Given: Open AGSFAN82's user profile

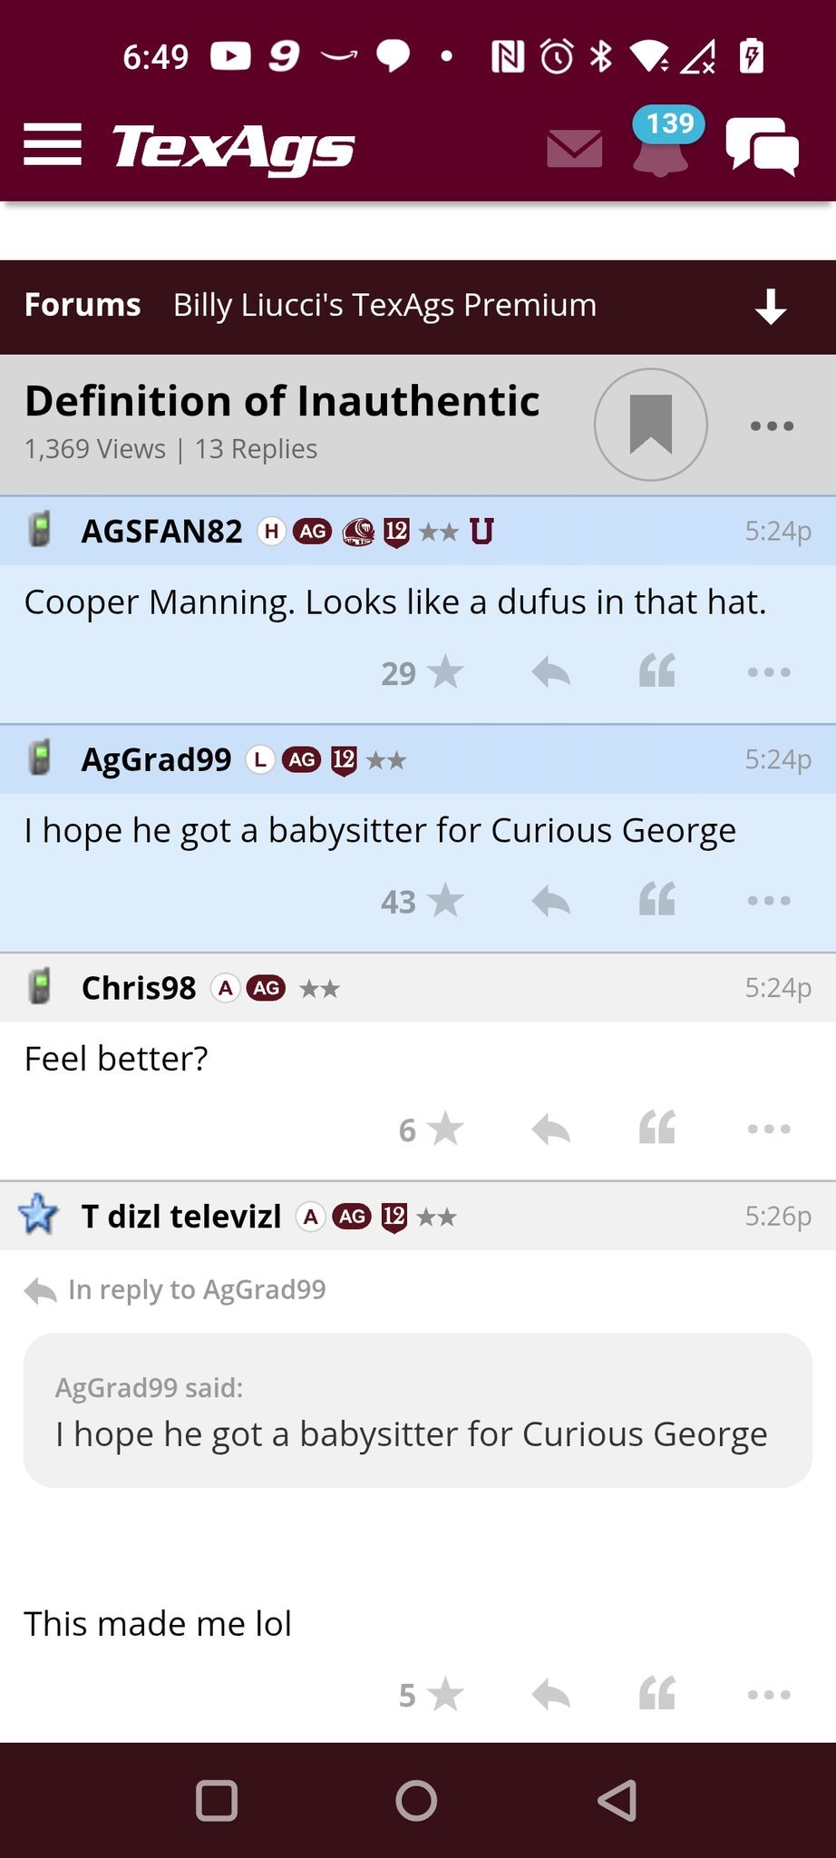Looking at the screenshot, I should 161,532.
